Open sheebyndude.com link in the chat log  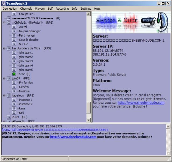[x=73, y=137]
